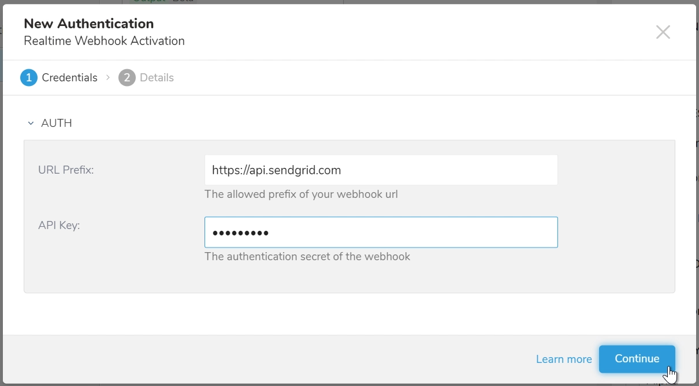Click the API Key field label
The height and width of the screenshot is (386, 699).
[59, 226]
